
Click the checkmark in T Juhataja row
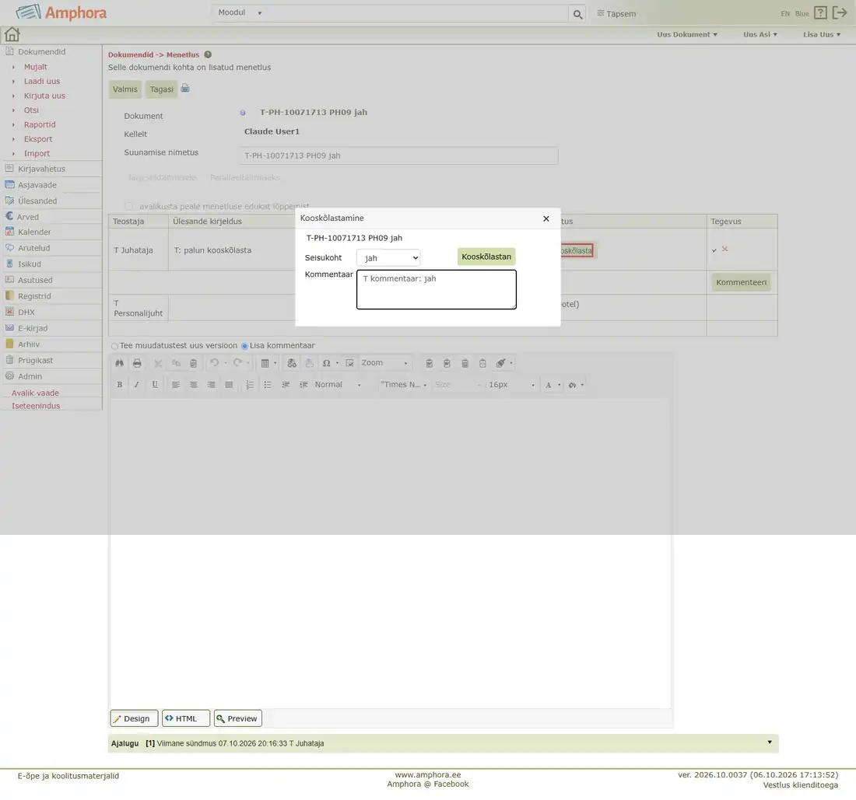click(x=714, y=250)
